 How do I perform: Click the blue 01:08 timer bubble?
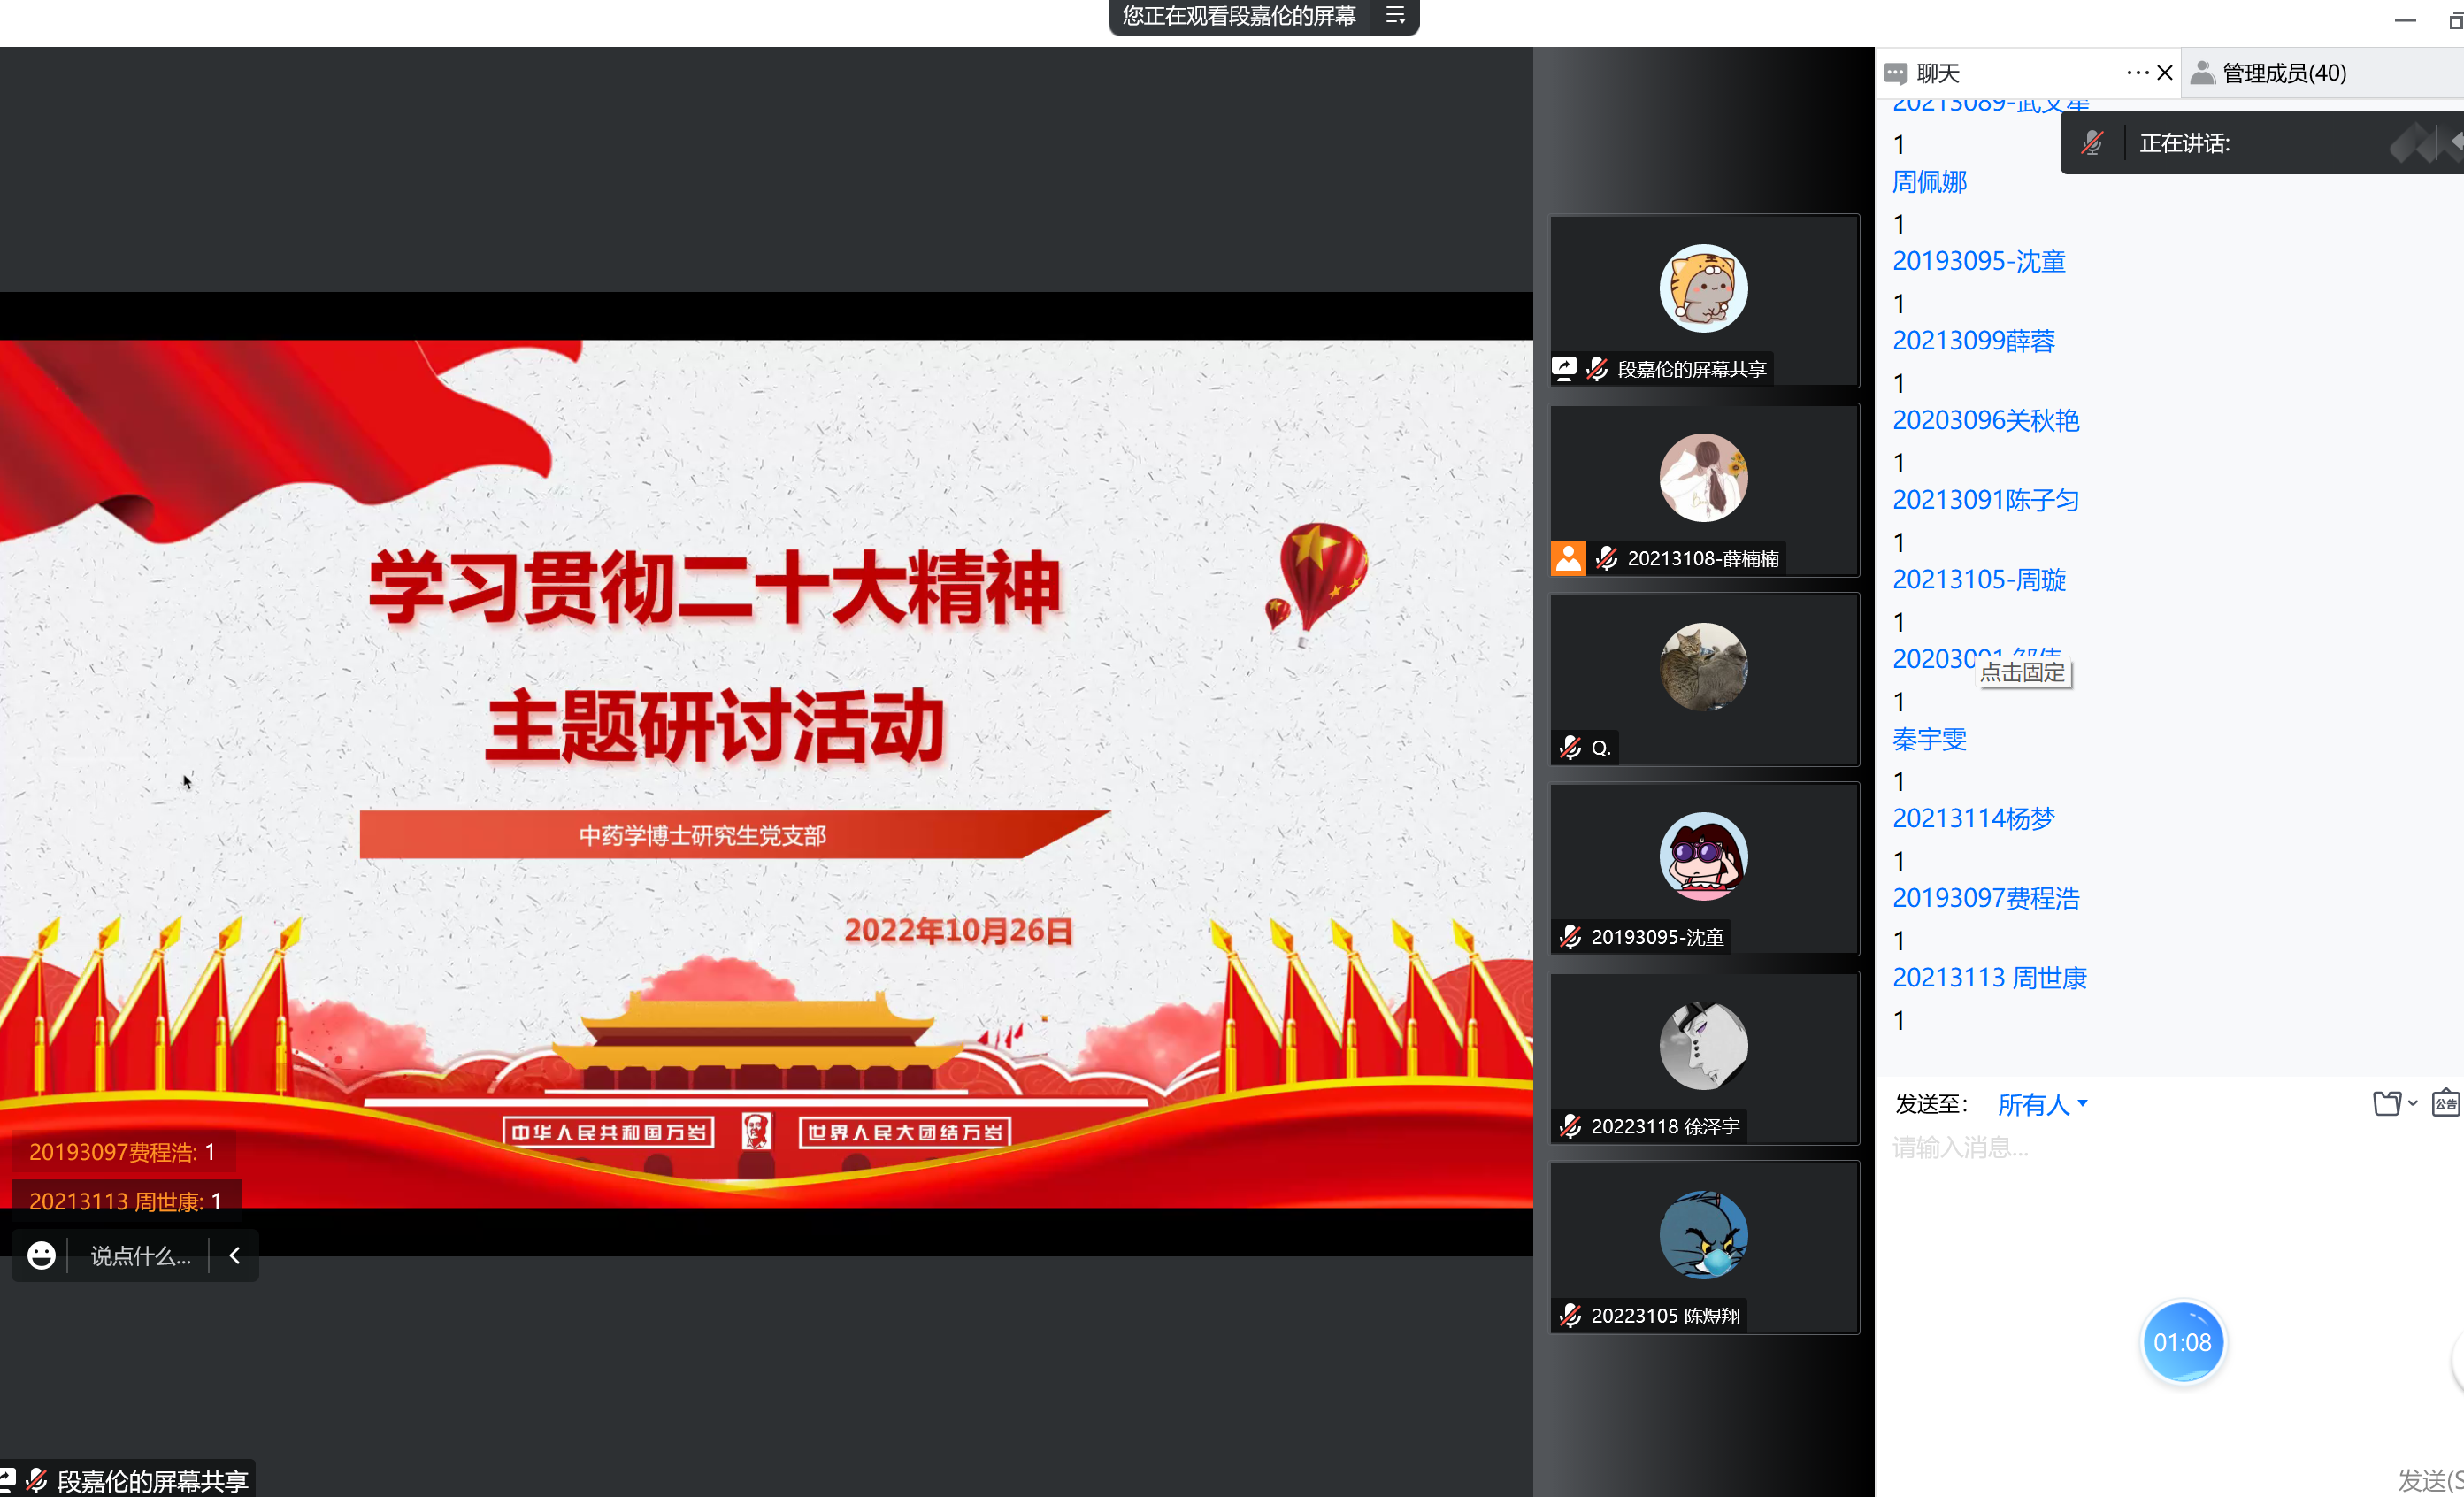(2182, 1342)
